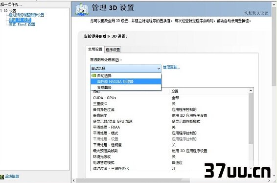
Task: Click the NVIDIA icon beside 自动选择 option
Action: (93, 76)
